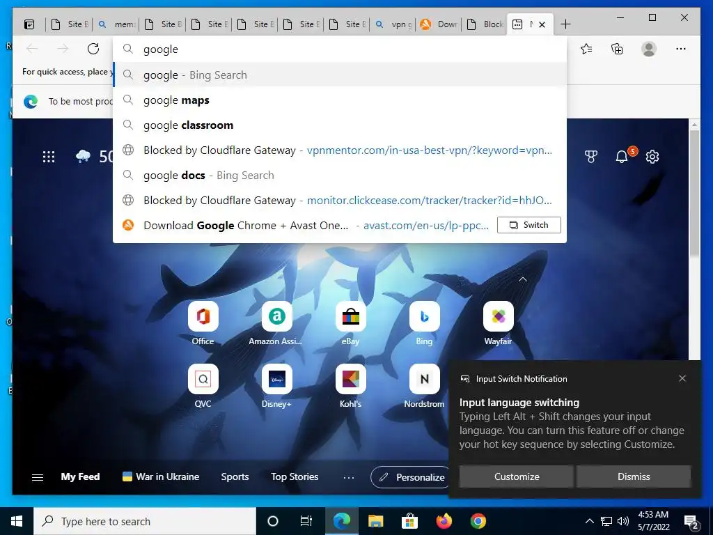Select the Sports feed tab
The height and width of the screenshot is (535, 713).
235,476
